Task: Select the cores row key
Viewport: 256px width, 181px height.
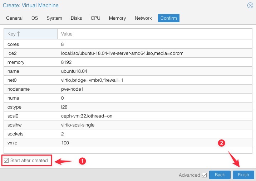Action: click(13, 44)
